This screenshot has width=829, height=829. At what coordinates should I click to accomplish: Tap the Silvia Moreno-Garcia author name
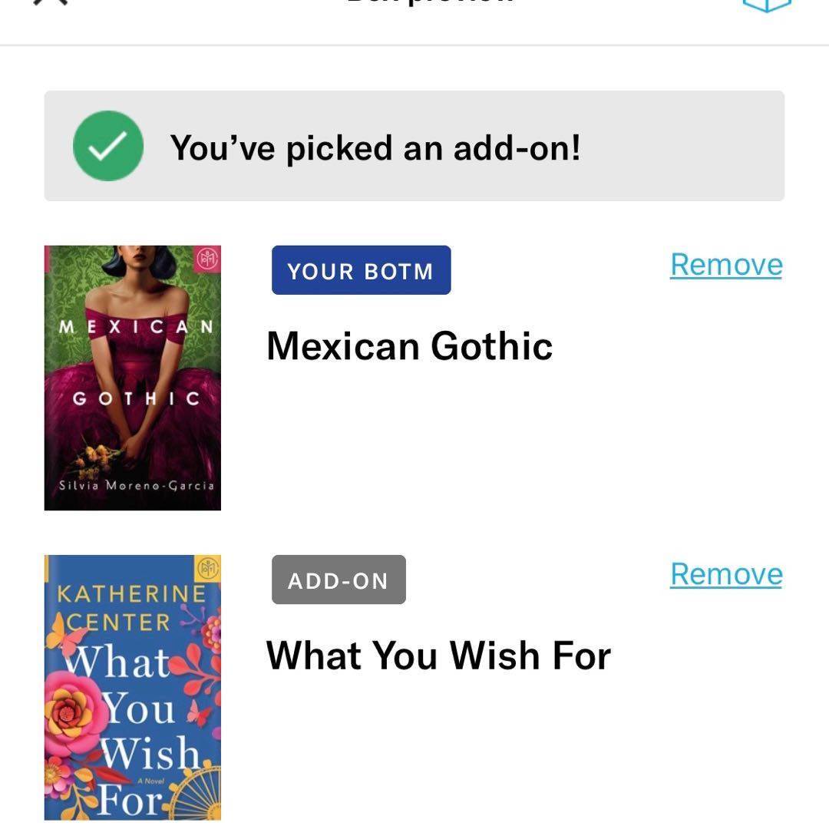(136, 485)
